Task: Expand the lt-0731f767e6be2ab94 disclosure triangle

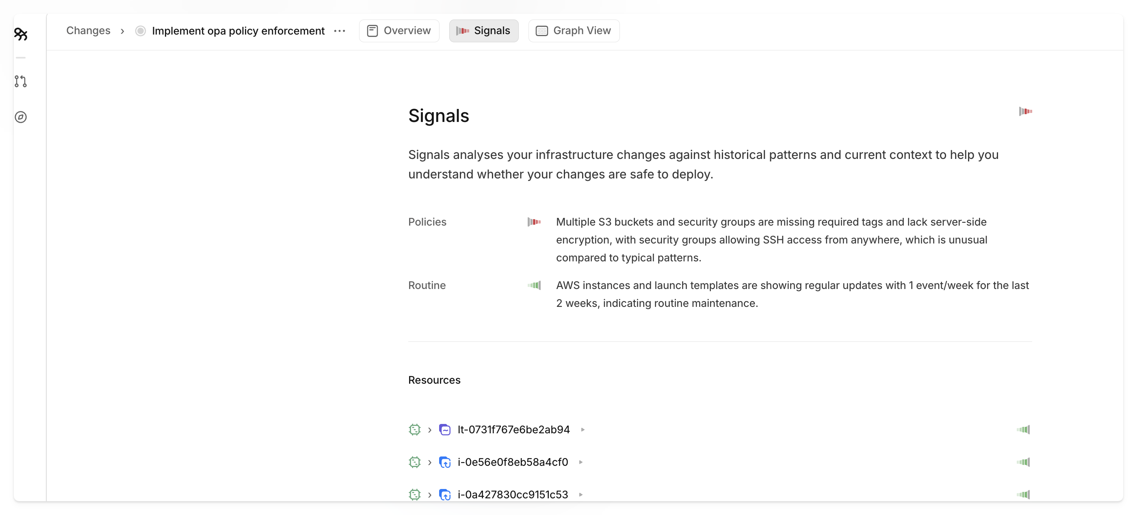Action: (583, 429)
